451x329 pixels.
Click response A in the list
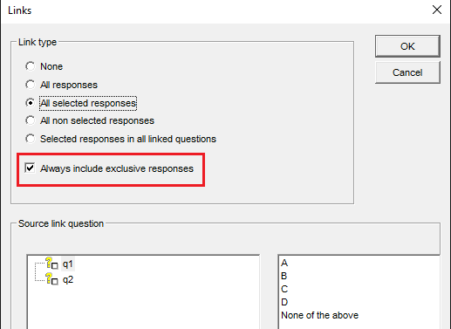[x=284, y=263]
